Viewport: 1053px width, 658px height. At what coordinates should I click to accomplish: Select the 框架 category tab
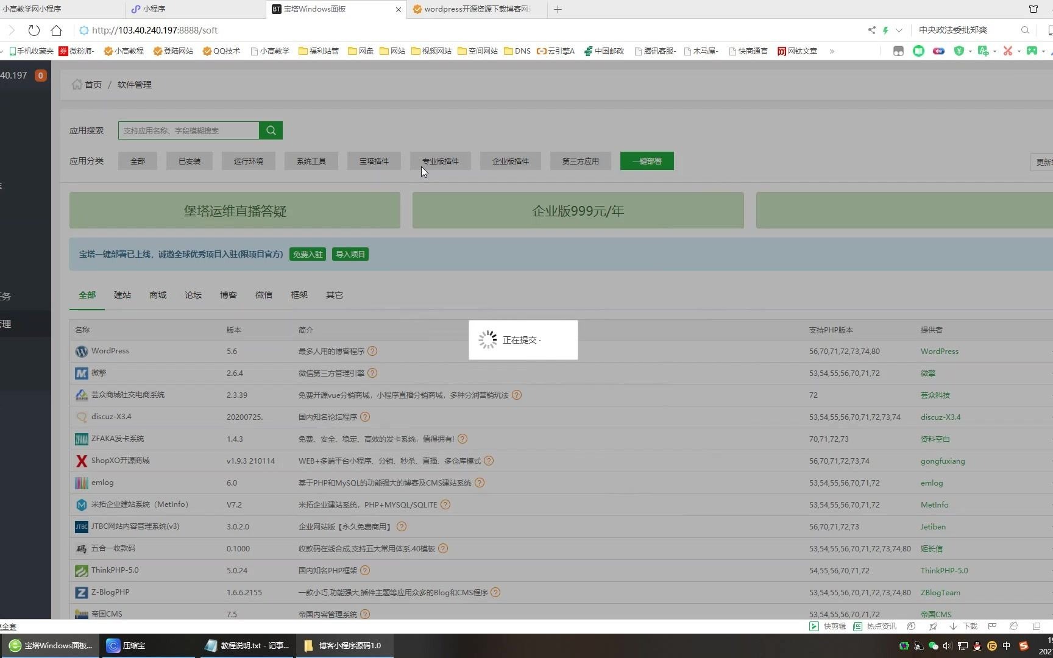(299, 295)
